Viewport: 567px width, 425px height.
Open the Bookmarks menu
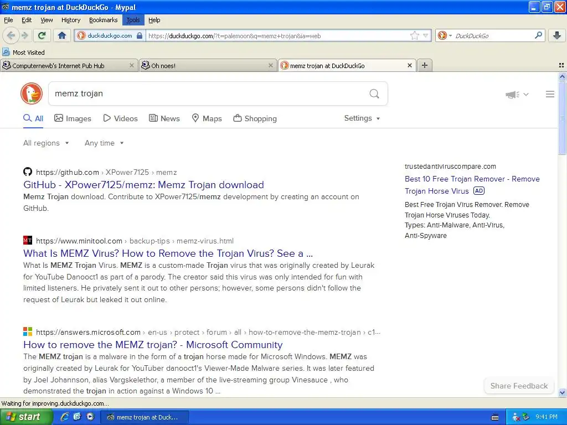pyautogui.click(x=104, y=20)
